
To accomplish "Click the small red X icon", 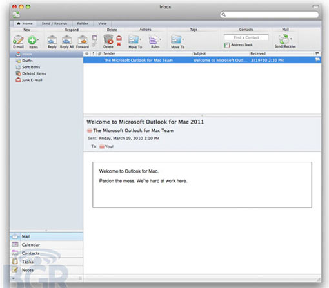I will [x=119, y=44].
